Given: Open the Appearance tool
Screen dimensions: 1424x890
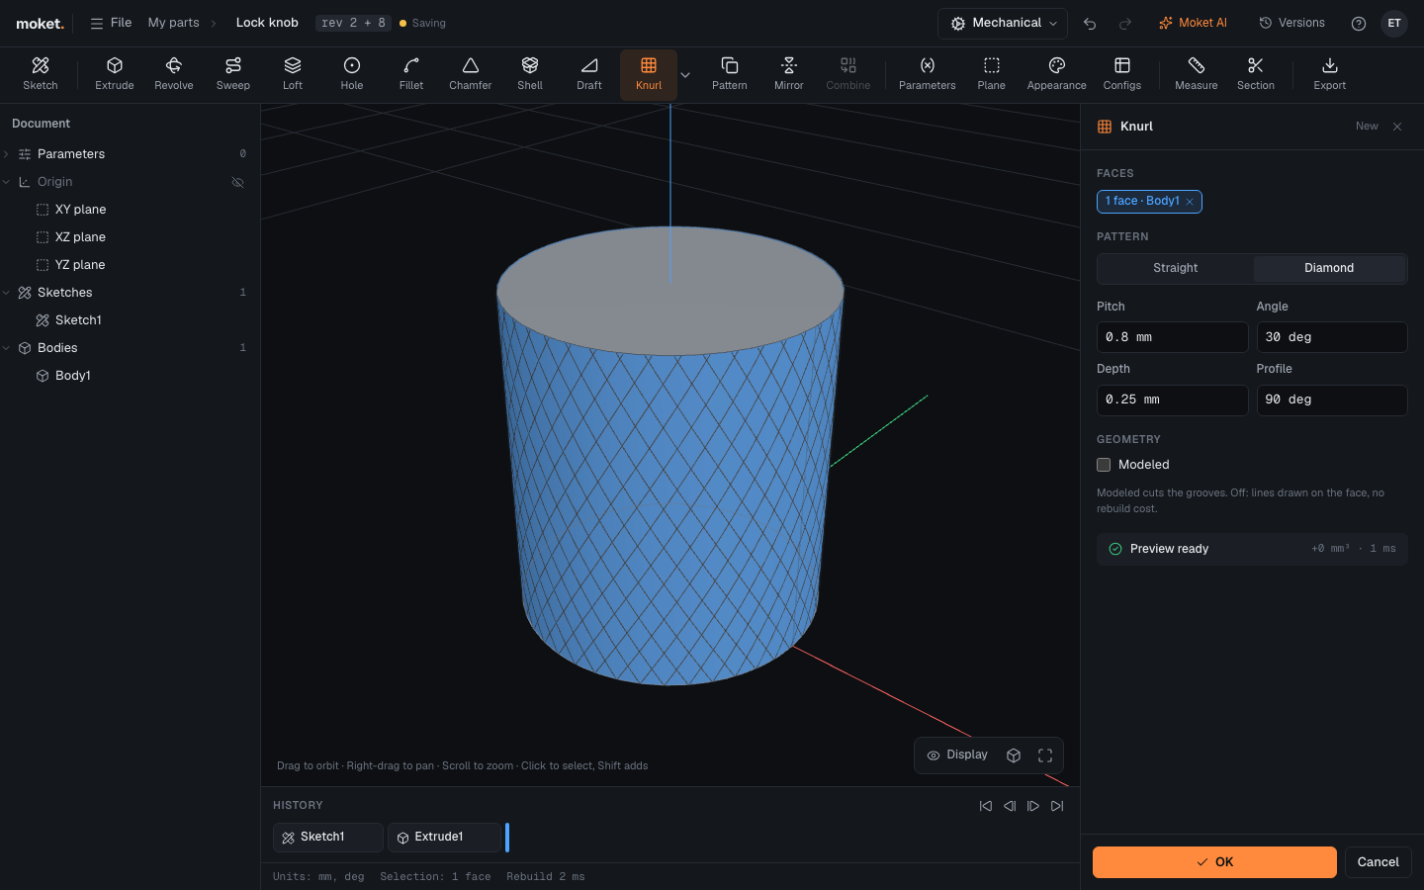Looking at the screenshot, I should click(x=1057, y=74).
